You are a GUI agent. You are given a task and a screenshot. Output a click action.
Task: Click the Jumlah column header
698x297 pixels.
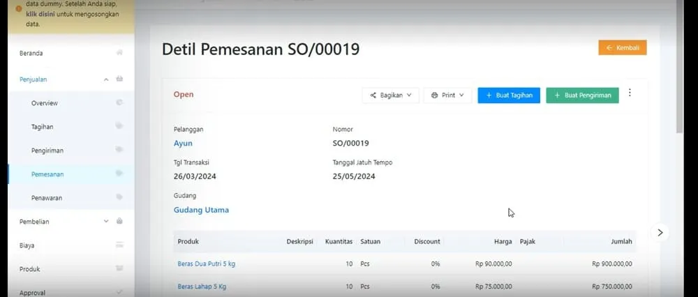click(x=621, y=241)
